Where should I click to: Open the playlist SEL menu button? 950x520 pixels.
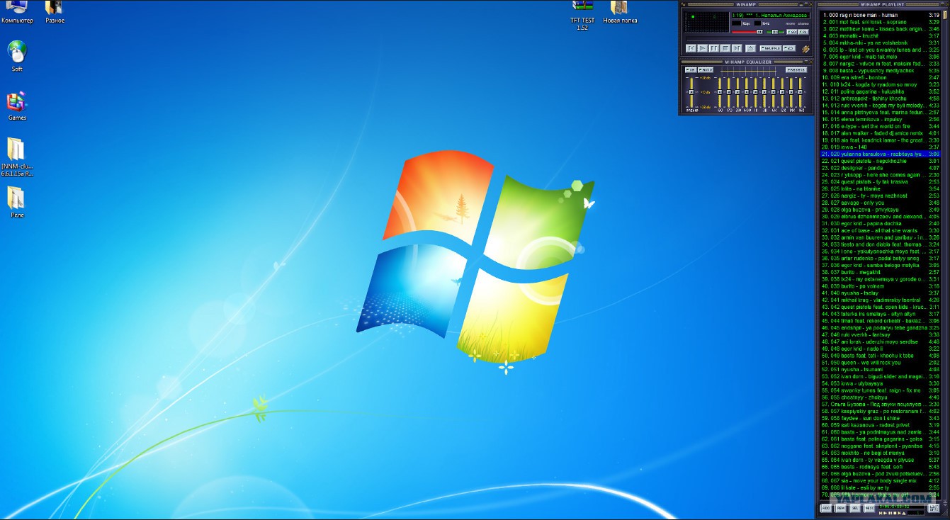coord(855,508)
